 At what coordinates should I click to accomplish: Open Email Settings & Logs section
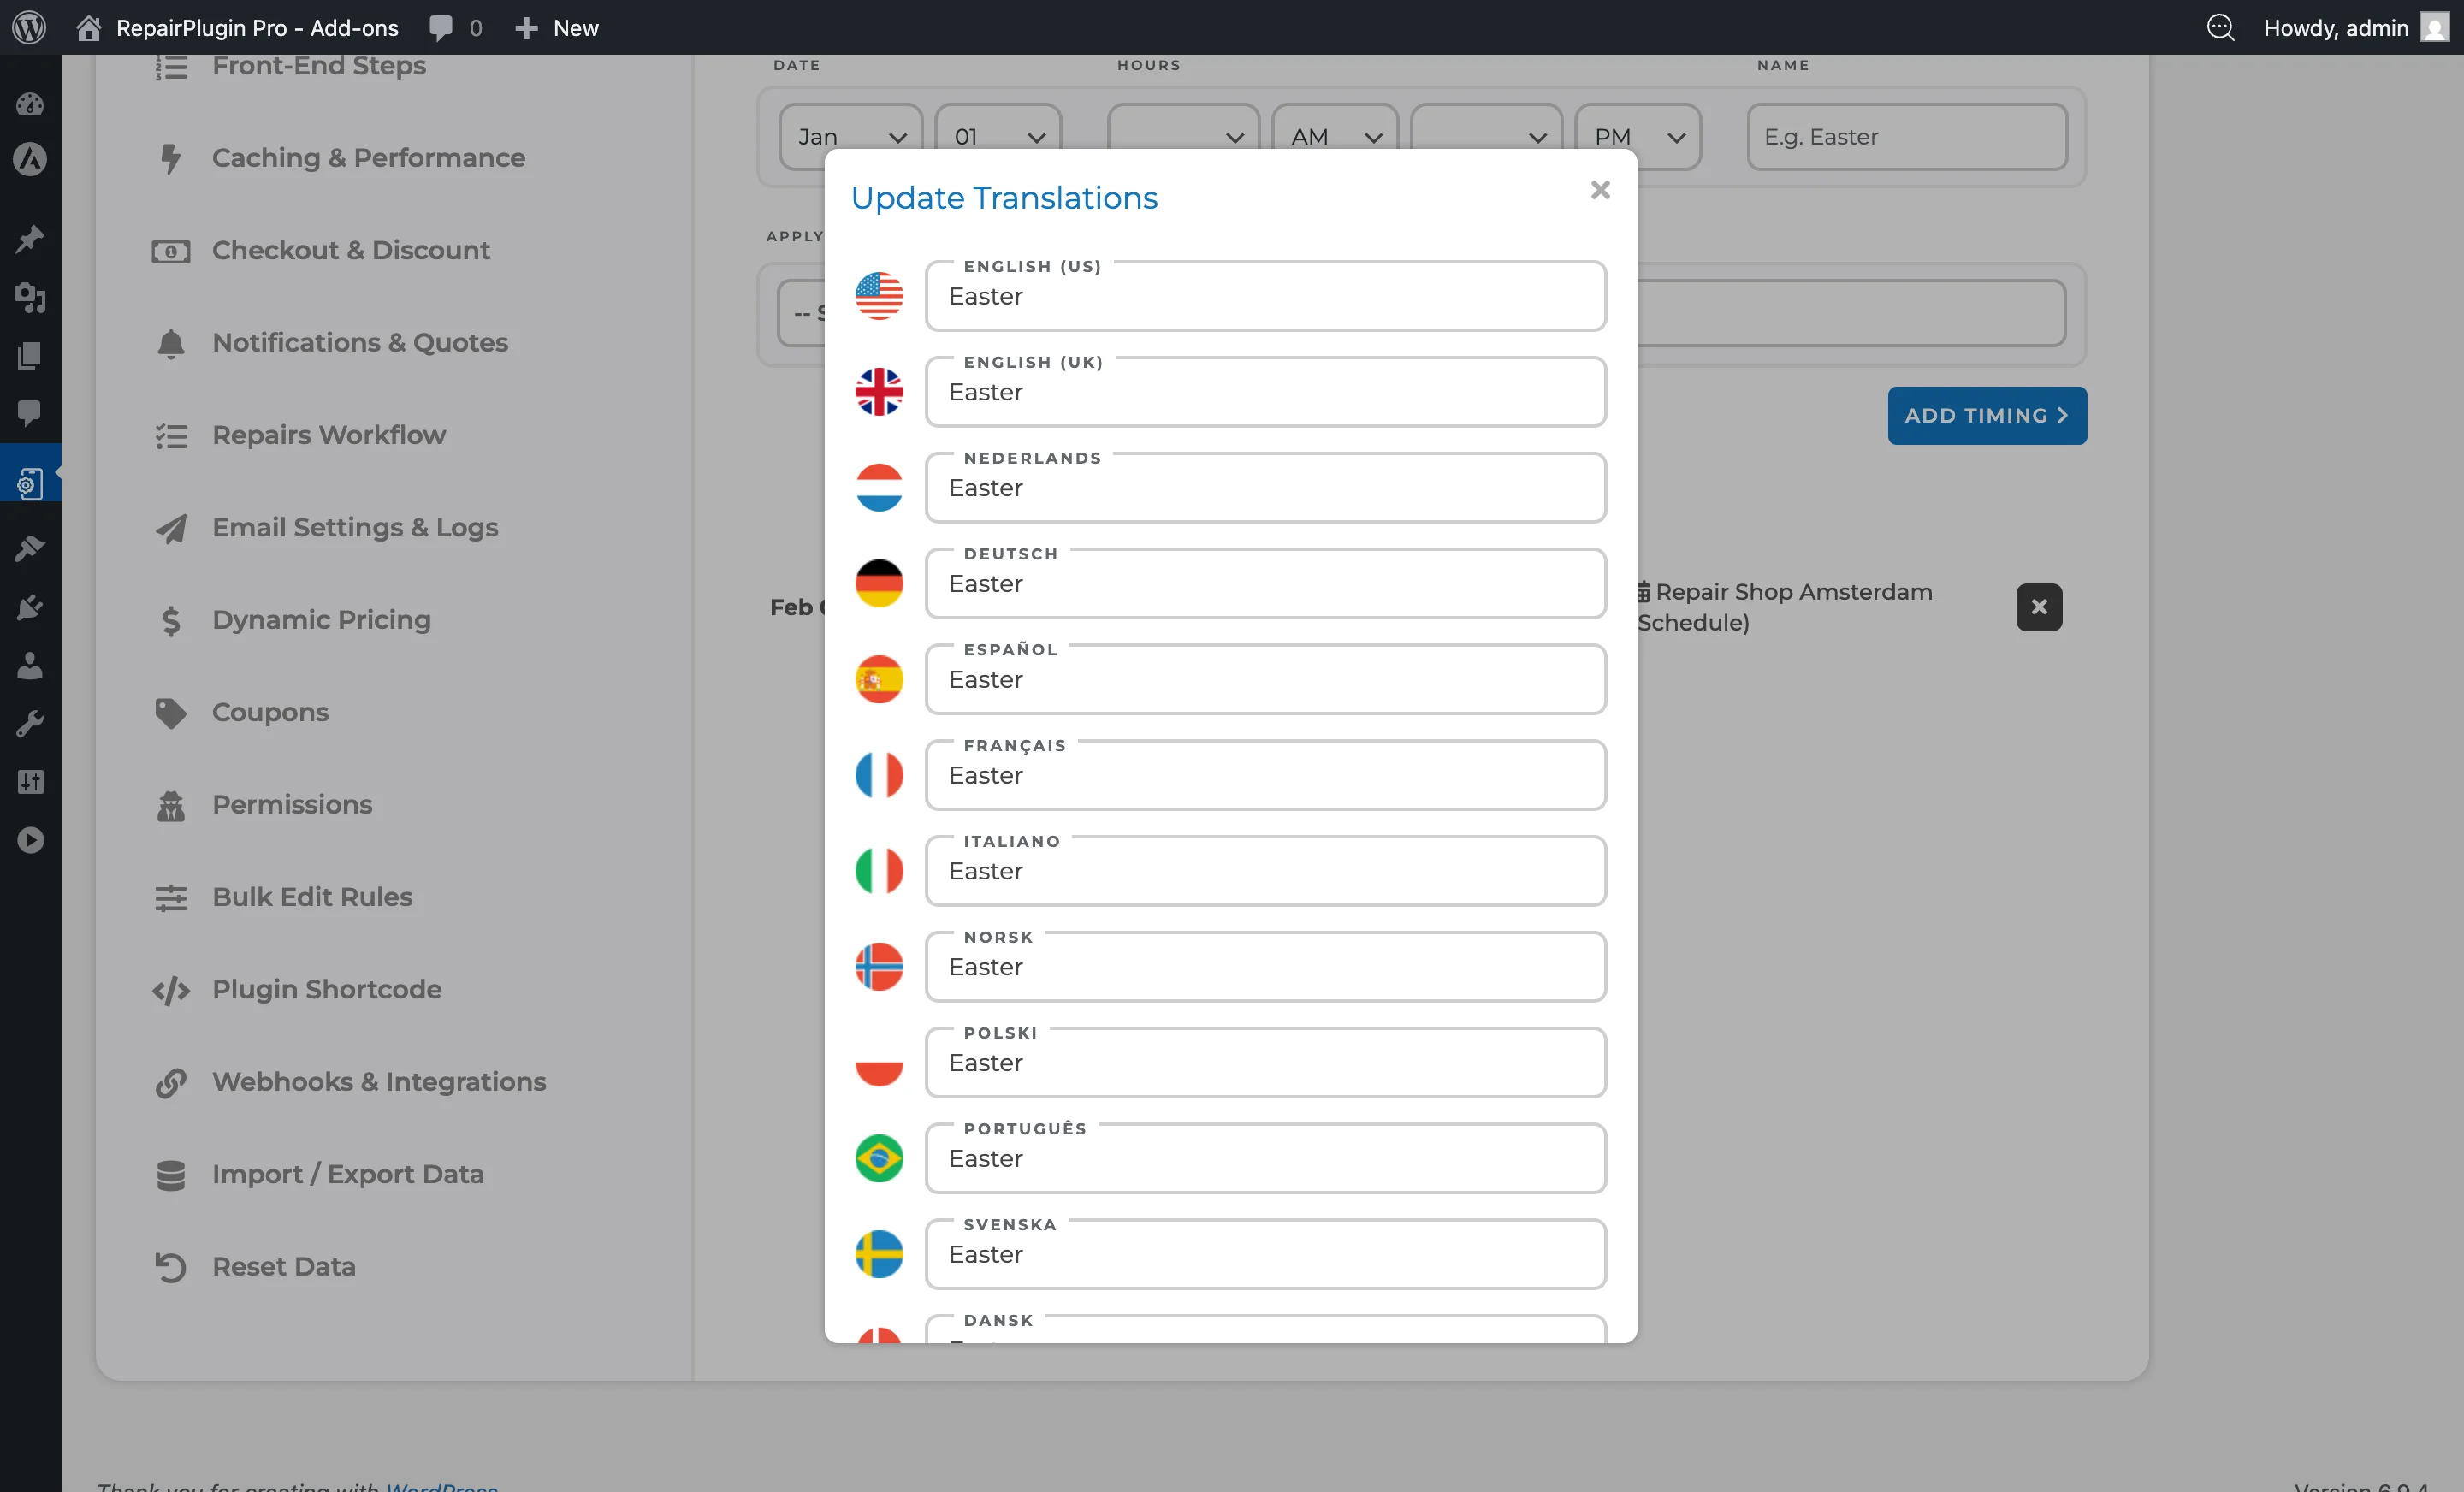click(355, 528)
